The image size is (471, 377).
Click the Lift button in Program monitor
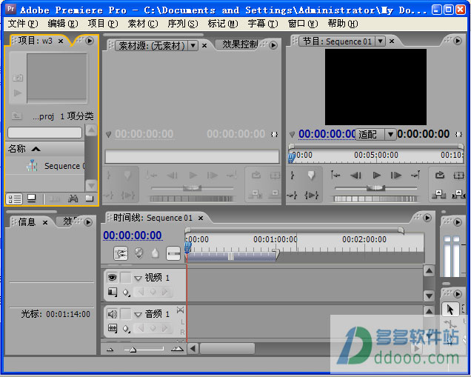coord(439,195)
